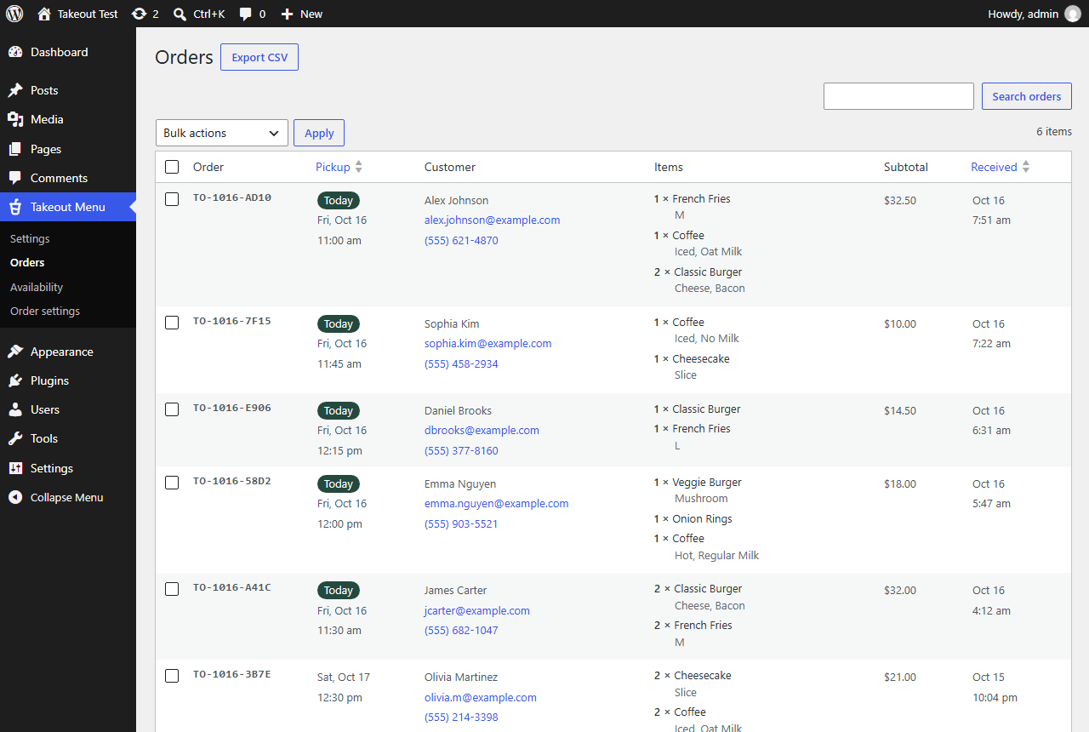Screen dimensions: 1089x732
Task: Click the Tools wrench icon
Action: 15,438
